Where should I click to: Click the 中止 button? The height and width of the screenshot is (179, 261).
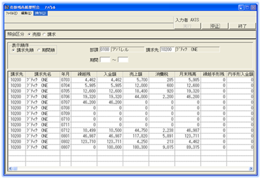tap(215, 26)
